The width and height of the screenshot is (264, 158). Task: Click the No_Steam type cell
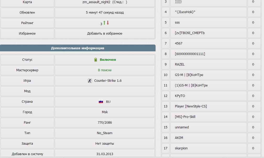pyautogui.click(x=105, y=133)
